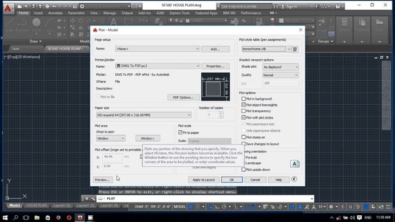This screenshot has height=222, width=395.
Task: Click the PLOT command line input
Action: pyautogui.click(x=206, y=199)
